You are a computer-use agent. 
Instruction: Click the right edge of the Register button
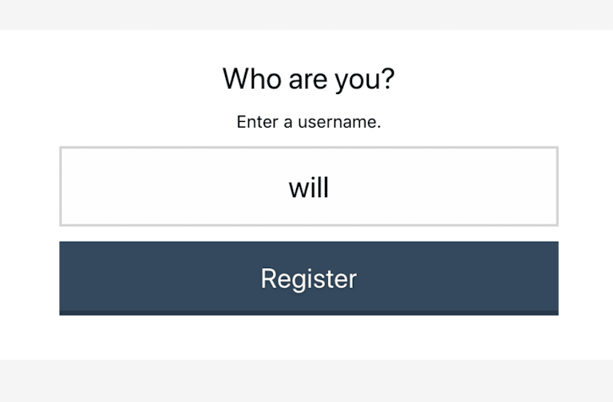coord(549,278)
